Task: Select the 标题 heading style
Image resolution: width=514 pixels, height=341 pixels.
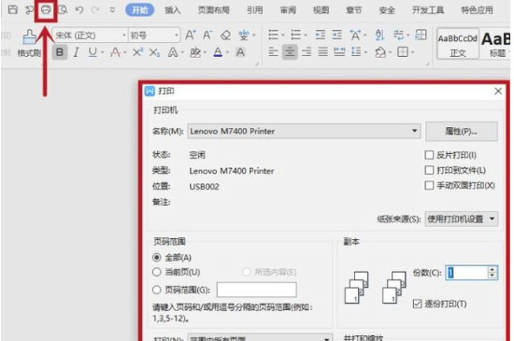Action: pos(496,44)
